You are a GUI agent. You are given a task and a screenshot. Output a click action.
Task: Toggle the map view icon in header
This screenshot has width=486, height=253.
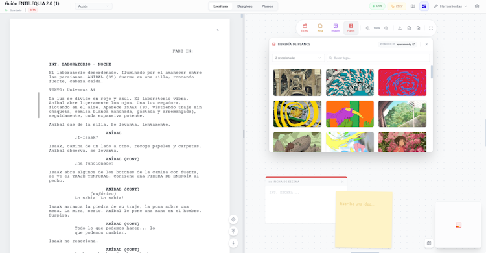pos(413,6)
